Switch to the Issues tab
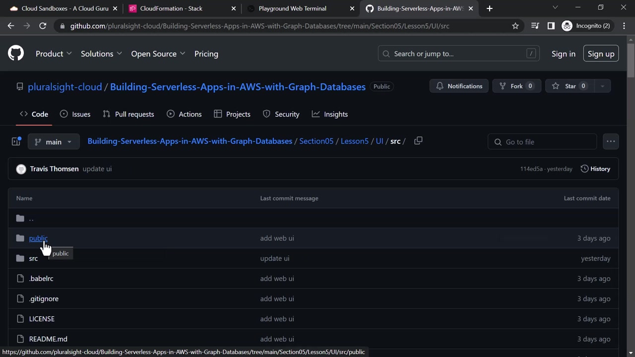635x357 pixels. (x=75, y=114)
